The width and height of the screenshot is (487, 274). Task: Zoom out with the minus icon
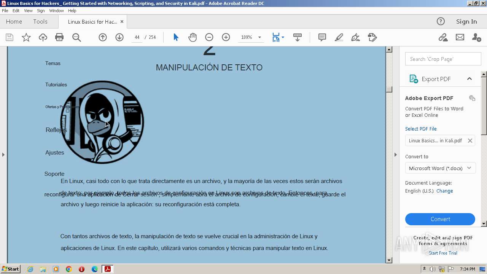pos(209,37)
